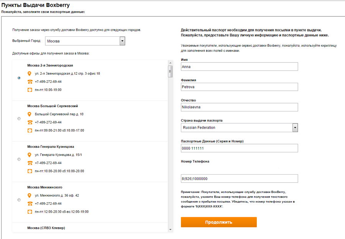Choose the Москва Менжинского pickup point
The height and width of the screenshot is (239, 345).
(19, 200)
